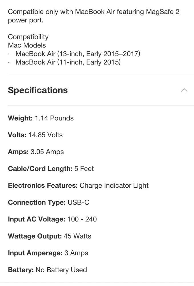The image size is (194, 286).
Task: Click the bold Connection Type label
Action: [37, 202]
